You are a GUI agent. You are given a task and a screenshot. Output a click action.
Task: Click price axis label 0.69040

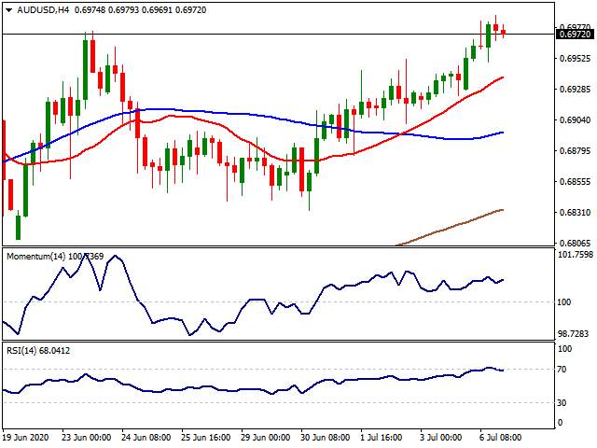[575, 120]
